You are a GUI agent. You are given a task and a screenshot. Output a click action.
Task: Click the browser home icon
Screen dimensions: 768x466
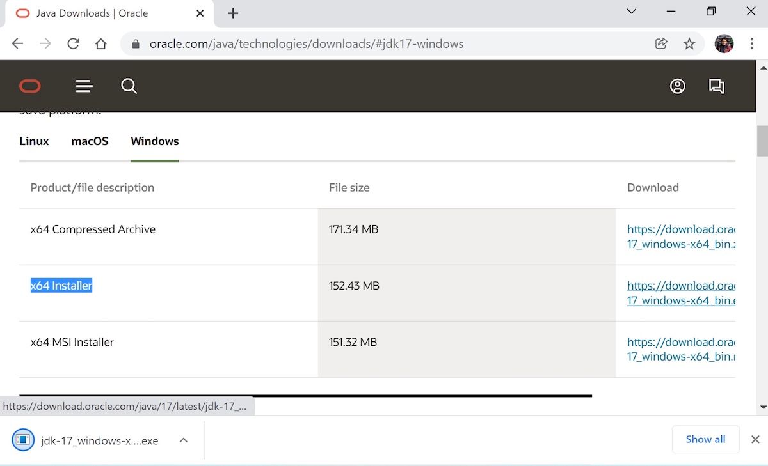coord(101,43)
